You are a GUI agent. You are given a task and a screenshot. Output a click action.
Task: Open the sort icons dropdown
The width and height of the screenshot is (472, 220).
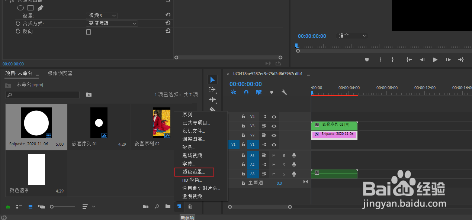click(x=89, y=206)
